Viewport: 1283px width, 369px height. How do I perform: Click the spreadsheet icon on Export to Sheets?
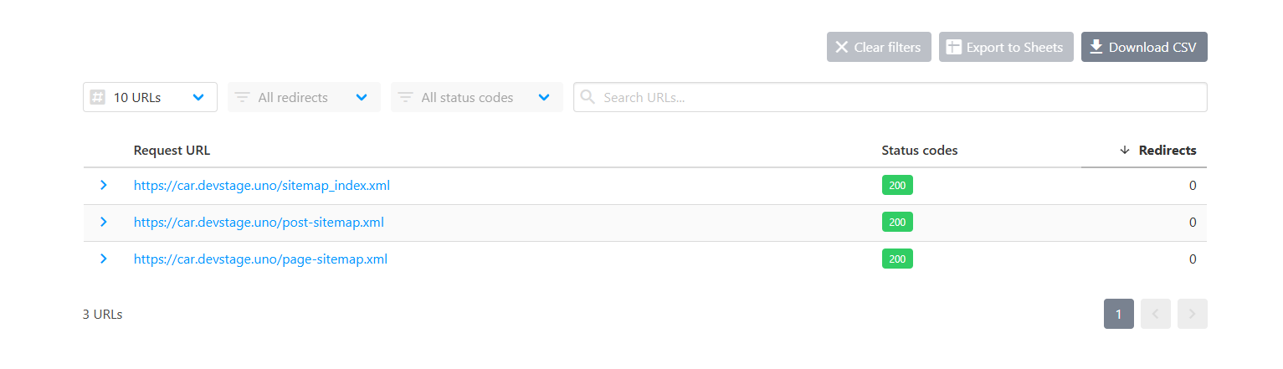(953, 48)
